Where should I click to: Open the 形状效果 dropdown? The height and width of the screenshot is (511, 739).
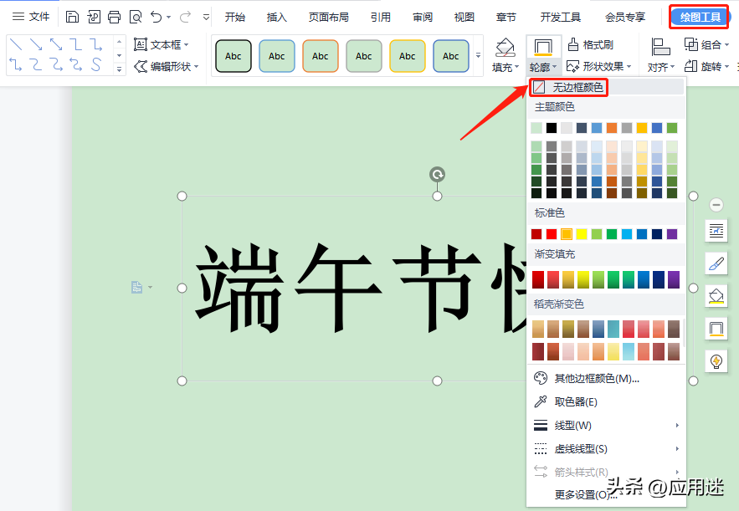[598, 66]
